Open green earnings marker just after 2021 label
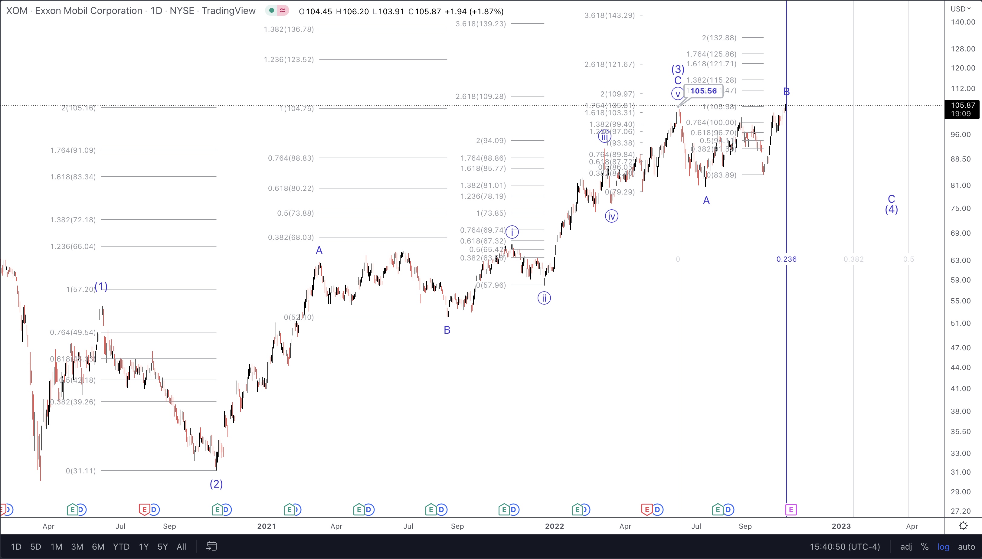Screen dimensions: 982x559 click(289, 509)
